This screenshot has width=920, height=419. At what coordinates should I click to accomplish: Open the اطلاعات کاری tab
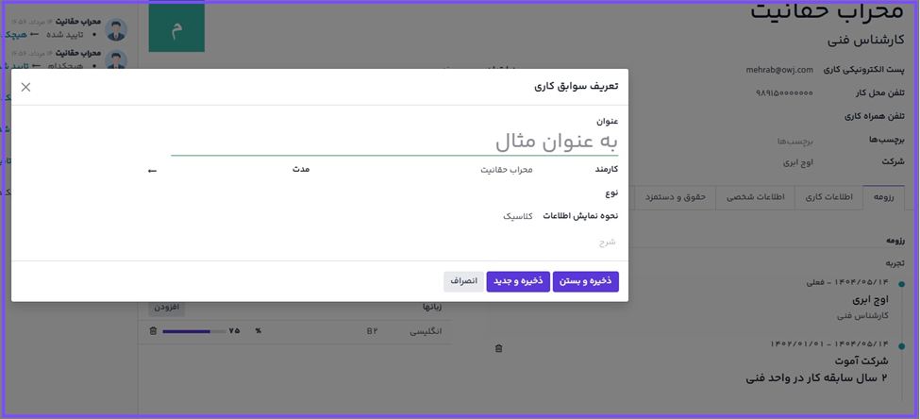click(x=829, y=197)
